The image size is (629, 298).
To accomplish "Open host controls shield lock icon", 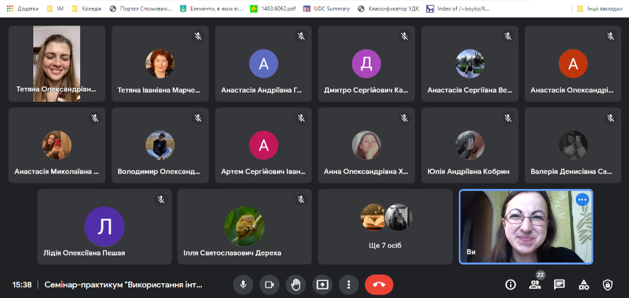I will [608, 285].
